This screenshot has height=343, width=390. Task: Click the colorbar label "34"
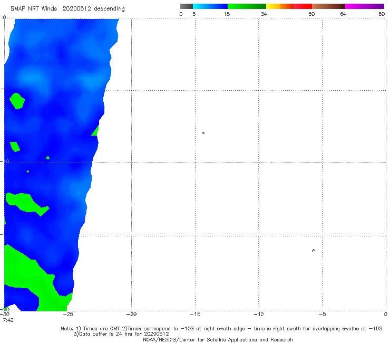point(264,14)
